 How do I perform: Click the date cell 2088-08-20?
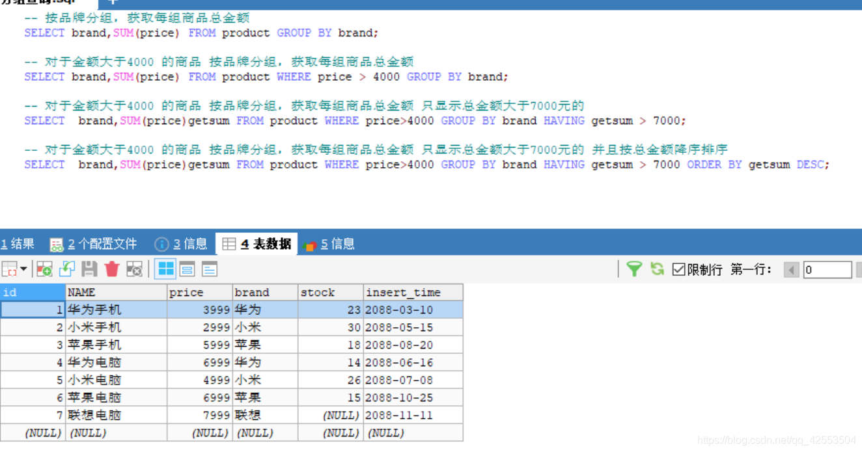(413, 345)
